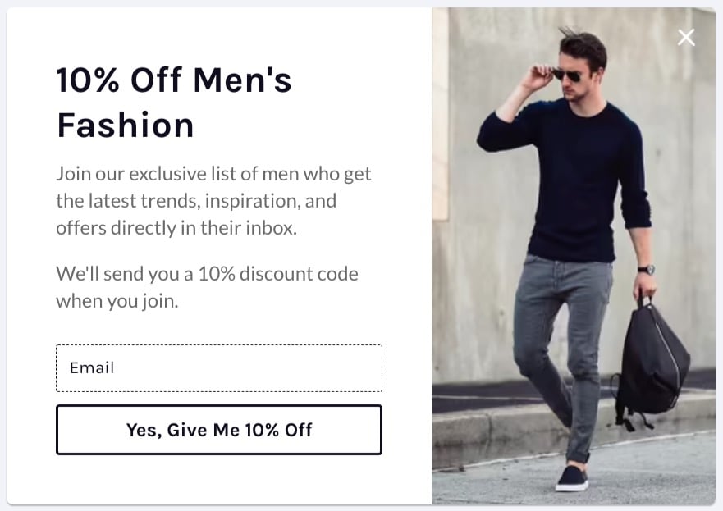Click the black slip-on shoe in the photo

click(572, 478)
